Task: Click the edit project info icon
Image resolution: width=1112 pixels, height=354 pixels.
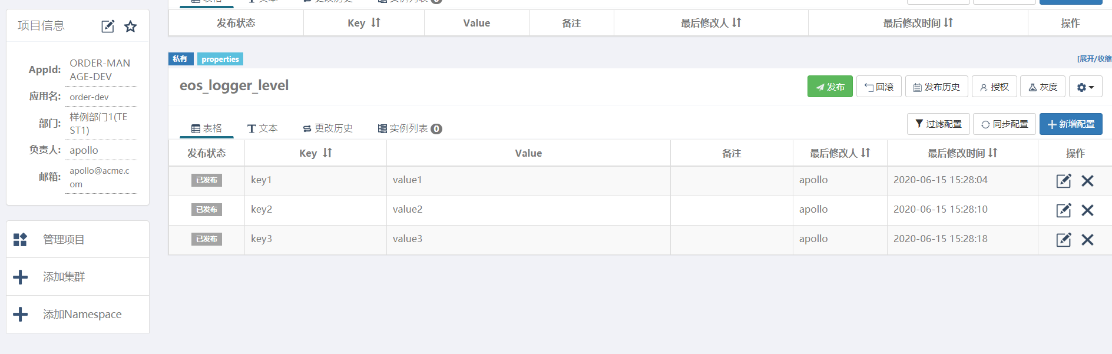Action: point(108,27)
